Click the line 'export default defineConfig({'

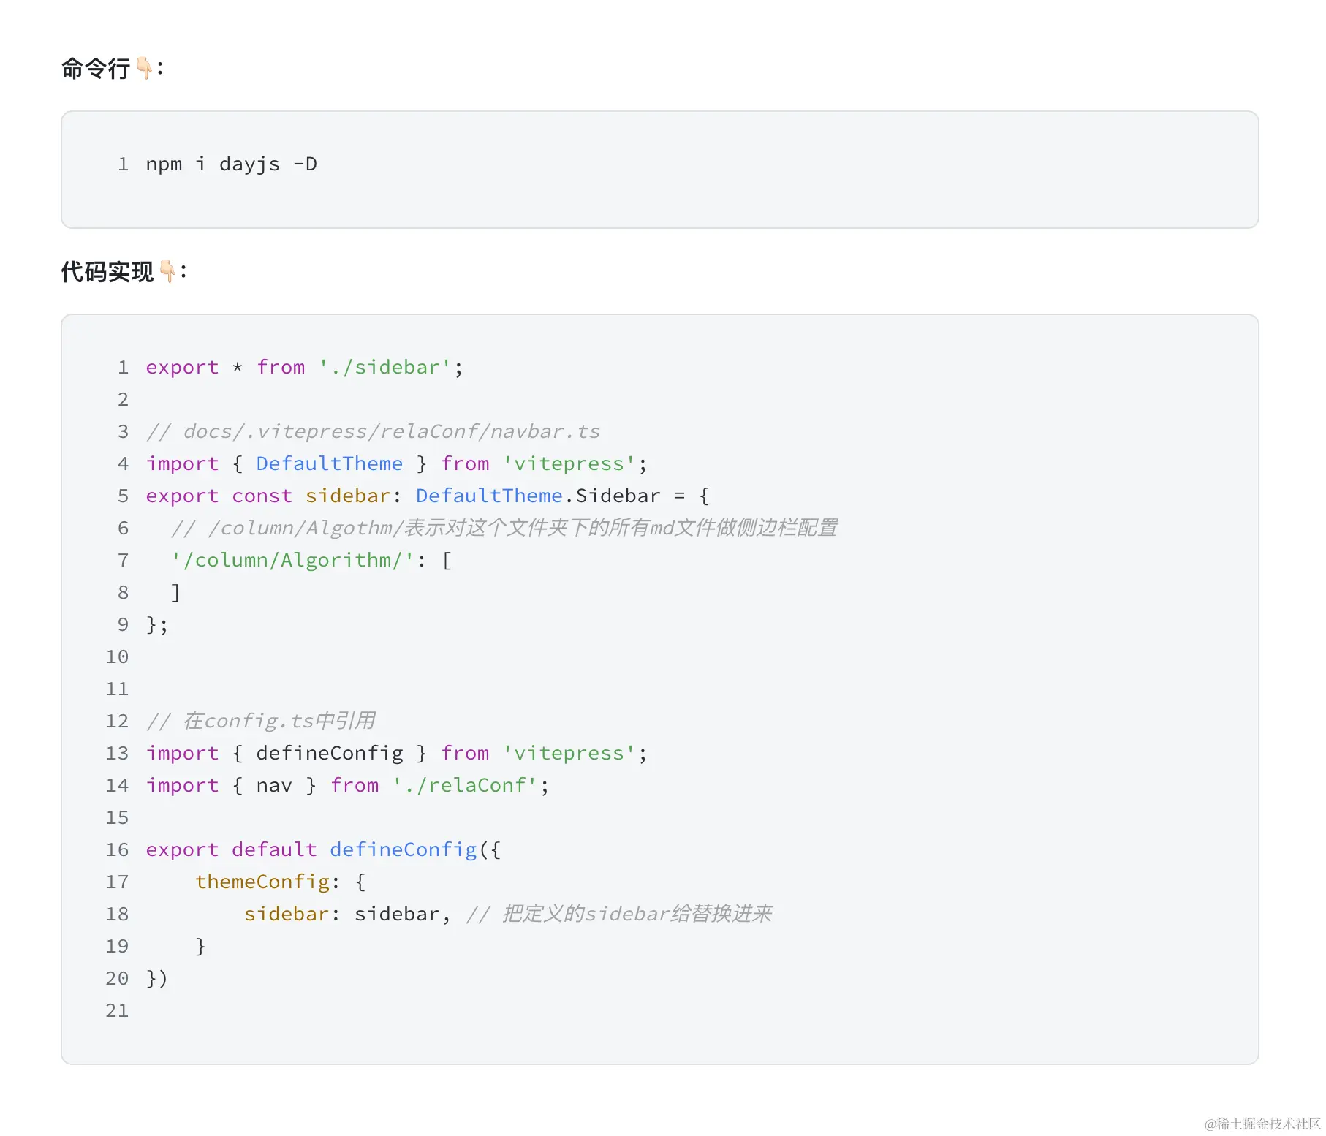click(323, 849)
